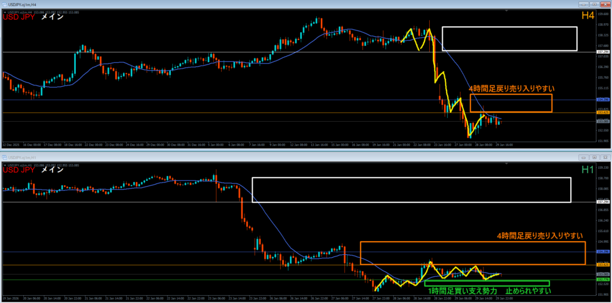Viewport: 612px width, 303px height.
Task: Select the green 1時間足買い支え勢力 label
Action: (x=463, y=291)
